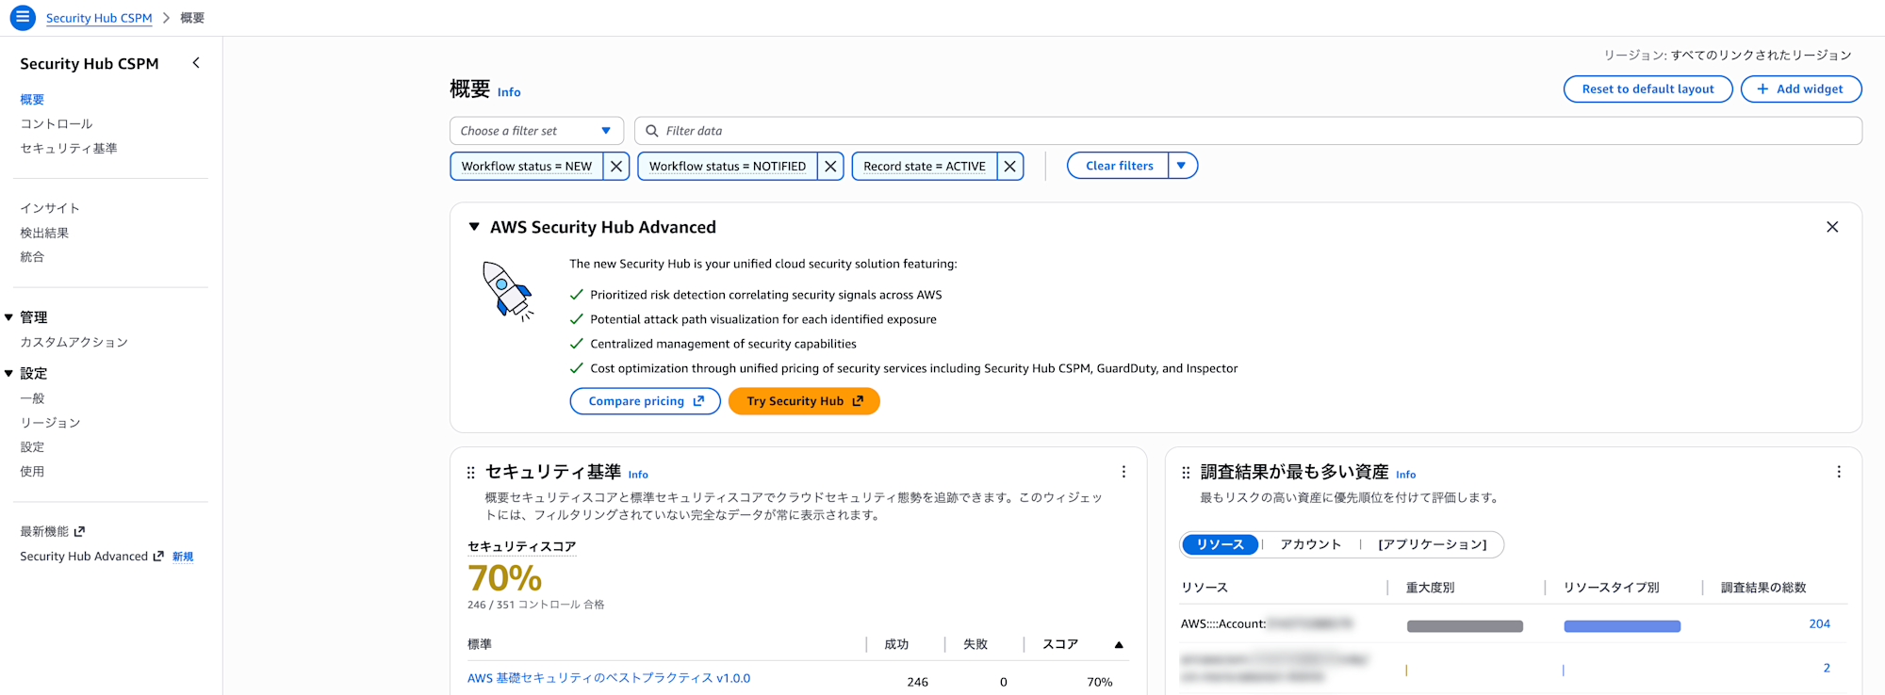Image resolution: width=1885 pixels, height=695 pixels.
Task: Open the hamburger navigation menu
Action: [23, 18]
